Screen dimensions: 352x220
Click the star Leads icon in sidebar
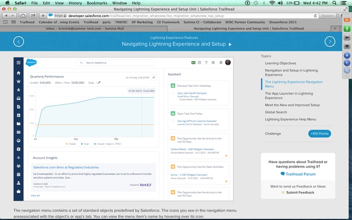tap(18, 90)
